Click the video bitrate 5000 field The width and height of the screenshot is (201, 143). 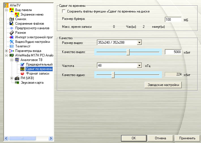coord(173,52)
